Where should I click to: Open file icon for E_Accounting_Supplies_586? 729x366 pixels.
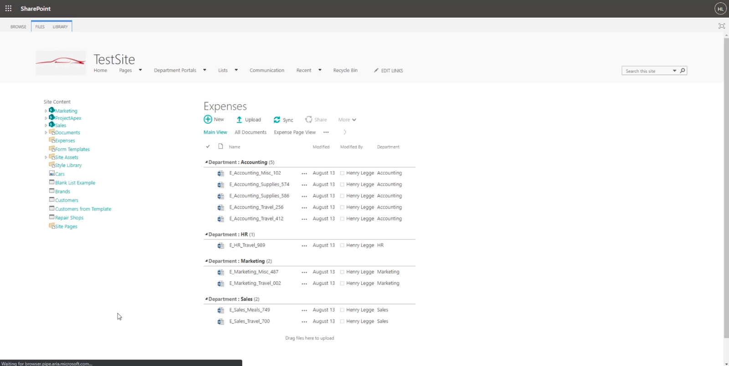(221, 196)
